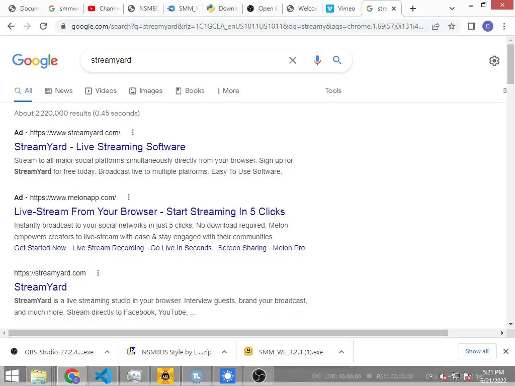The image size is (515, 386).
Task: Click the muted volume tray icon
Action: coord(443,376)
